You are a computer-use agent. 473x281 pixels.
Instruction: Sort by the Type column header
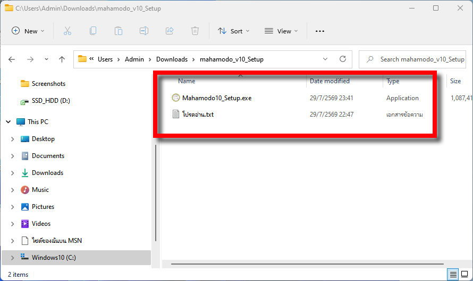click(x=393, y=81)
